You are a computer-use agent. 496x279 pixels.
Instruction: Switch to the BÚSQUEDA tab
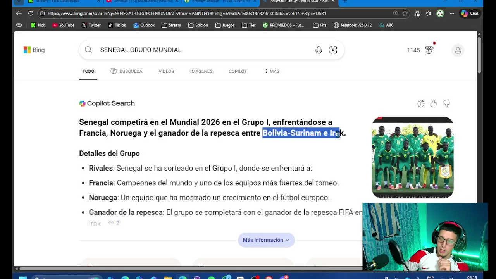[x=126, y=71]
